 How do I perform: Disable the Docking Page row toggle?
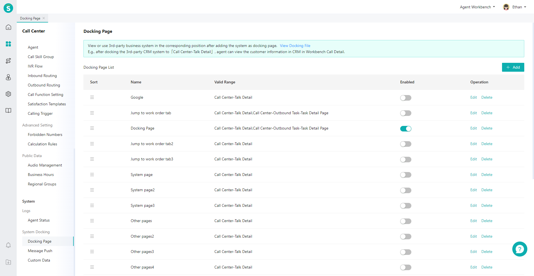pyautogui.click(x=406, y=129)
